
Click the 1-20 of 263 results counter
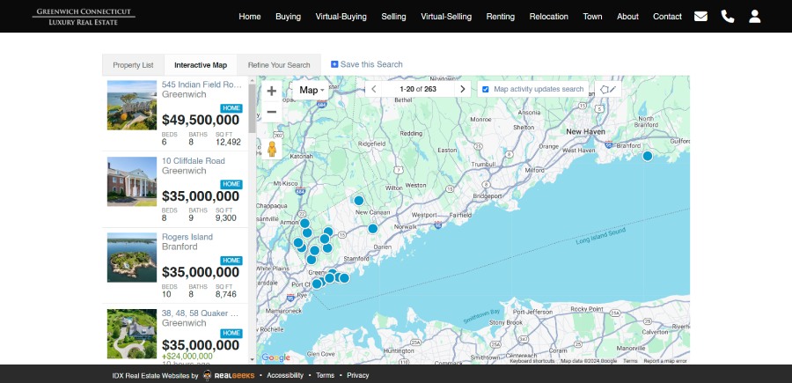[x=418, y=90]
